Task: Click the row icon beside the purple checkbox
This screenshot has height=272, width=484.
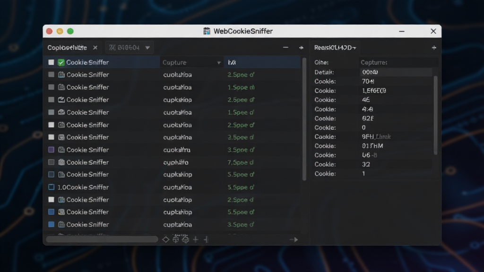Action: click(x=61, y=150)
